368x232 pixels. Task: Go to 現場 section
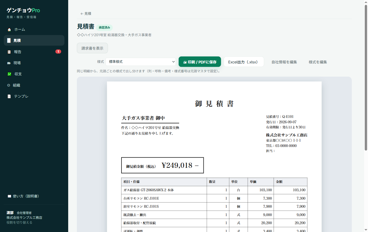[34, 63]
